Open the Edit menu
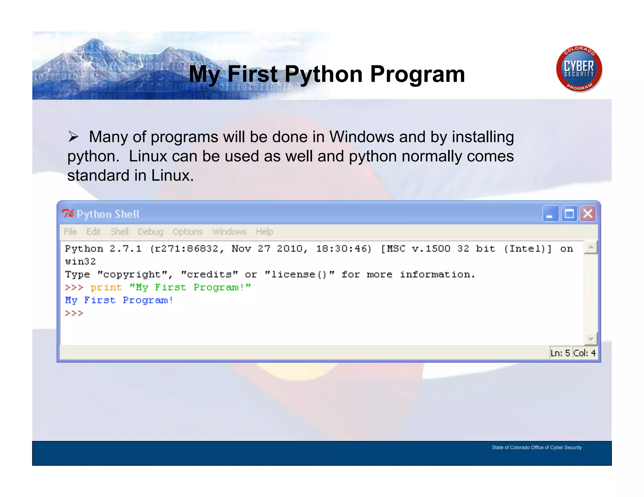The height and width of the screenshot is (497, 644). [x=93, y=232]
